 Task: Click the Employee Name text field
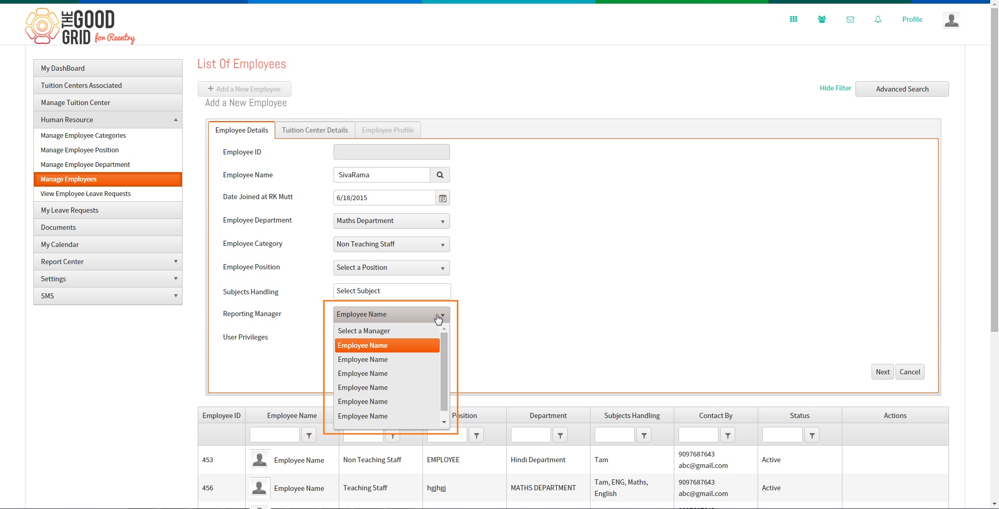click(382, 175)
